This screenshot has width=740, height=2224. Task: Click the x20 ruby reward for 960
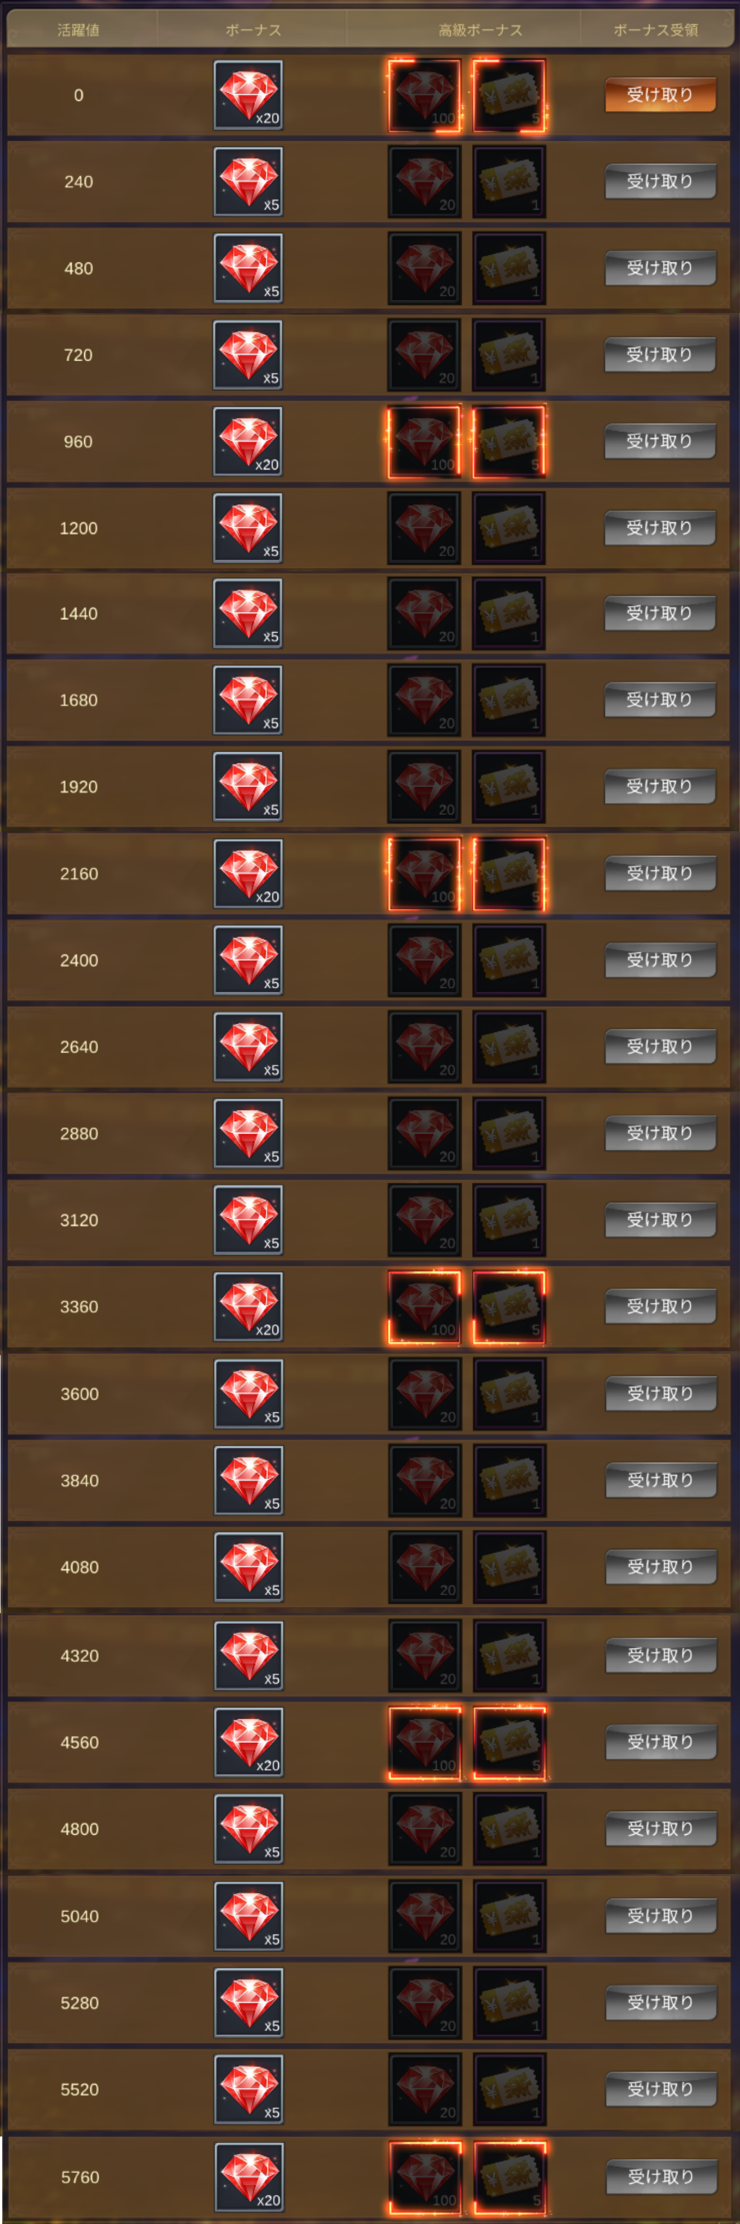point(249,441)
